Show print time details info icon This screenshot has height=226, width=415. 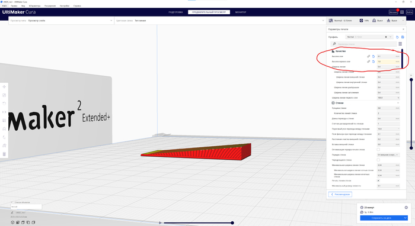click(406, 208)
